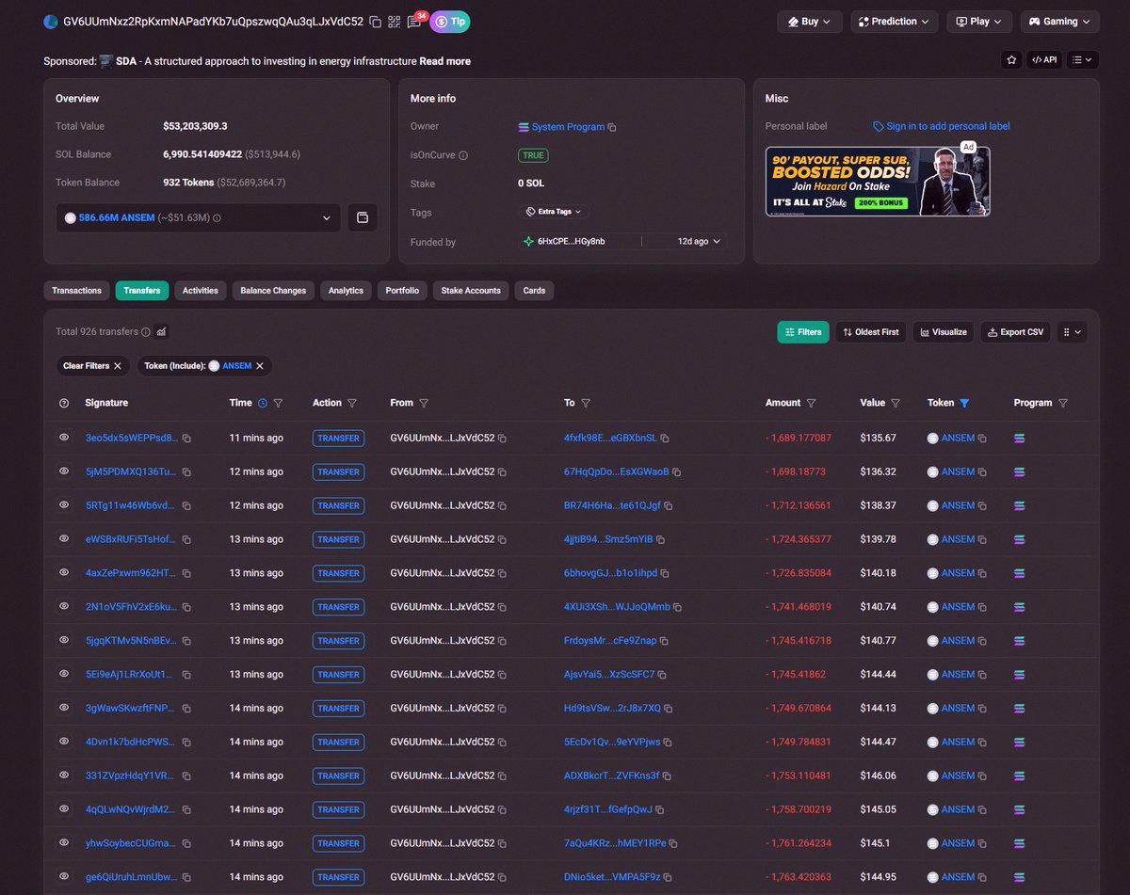Copy the System Program owner address
Viewport: 1130px width, 895px height.
tap(612, 127)
